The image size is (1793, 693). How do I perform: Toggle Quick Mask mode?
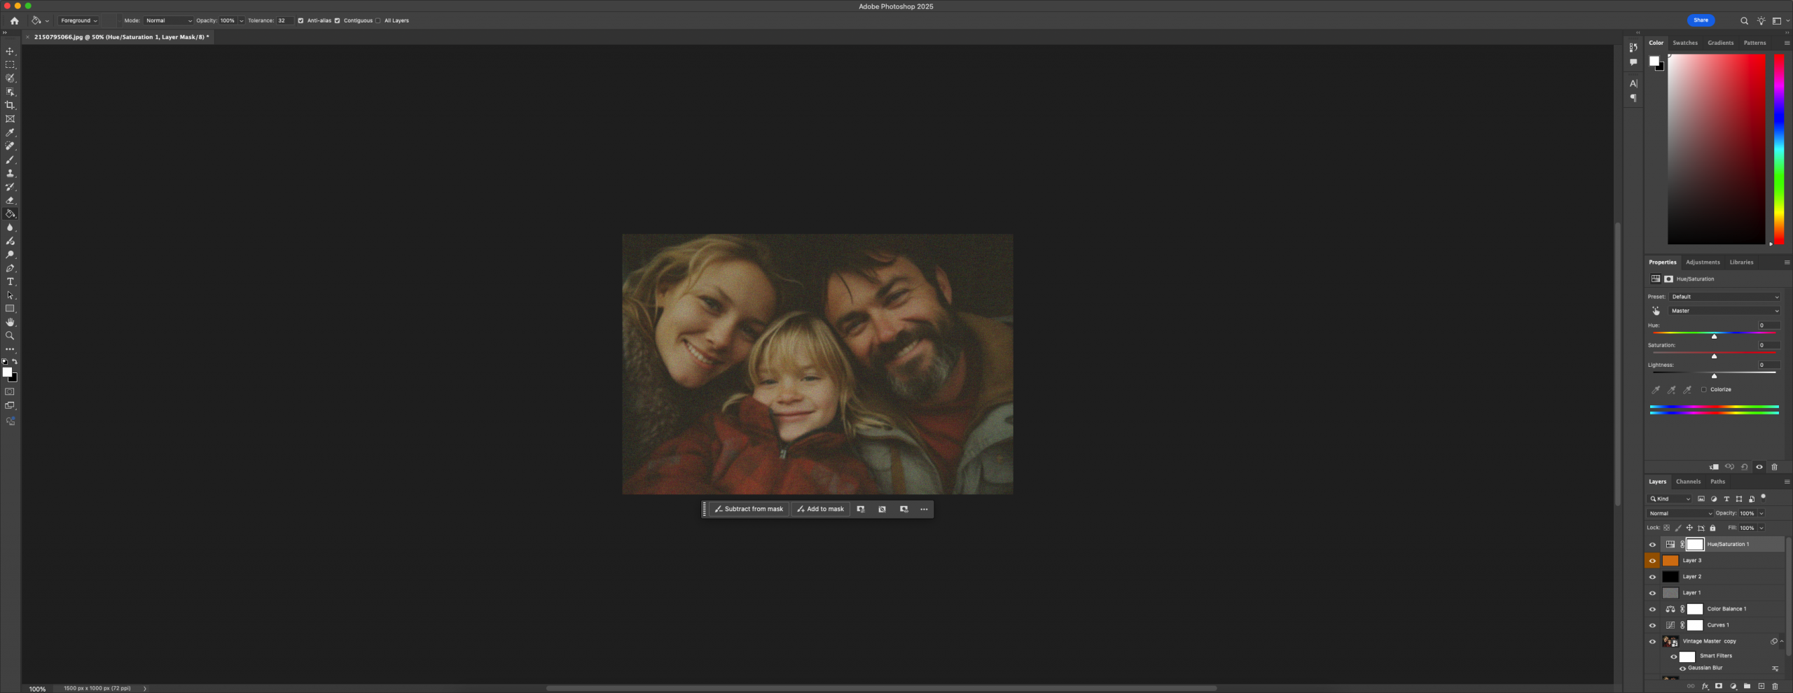point(10,392)
